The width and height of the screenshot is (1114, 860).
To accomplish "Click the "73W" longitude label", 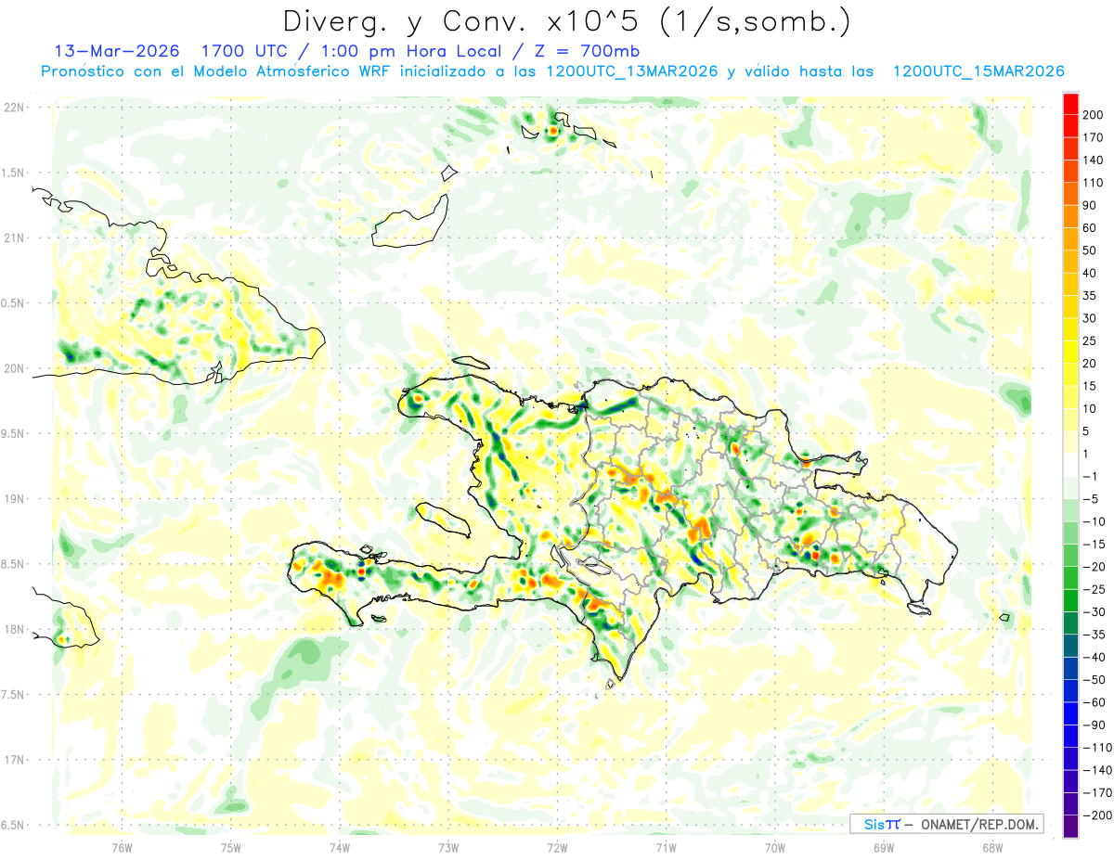I will tap(448, 847).
